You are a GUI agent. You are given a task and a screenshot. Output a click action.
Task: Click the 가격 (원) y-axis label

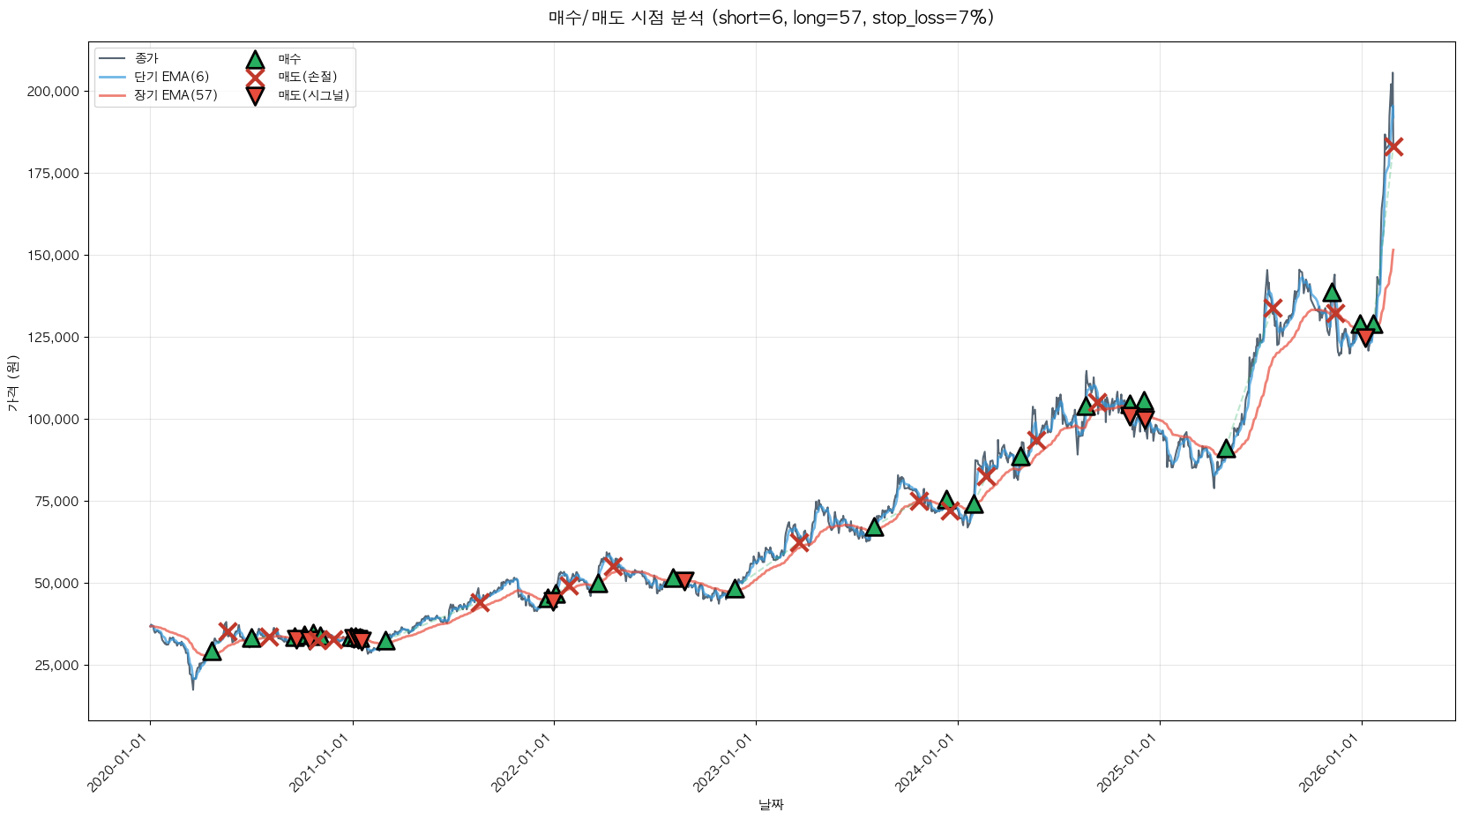pyautogui.click(x=12, y=383)
